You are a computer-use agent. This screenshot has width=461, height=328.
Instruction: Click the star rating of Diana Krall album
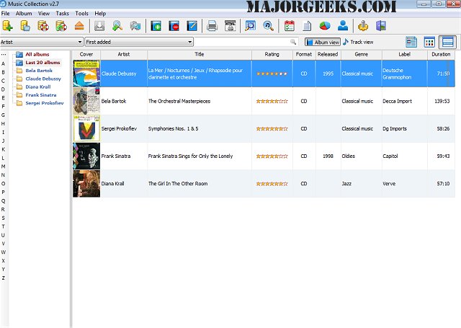pyautogui.click(x=272, y=184)
